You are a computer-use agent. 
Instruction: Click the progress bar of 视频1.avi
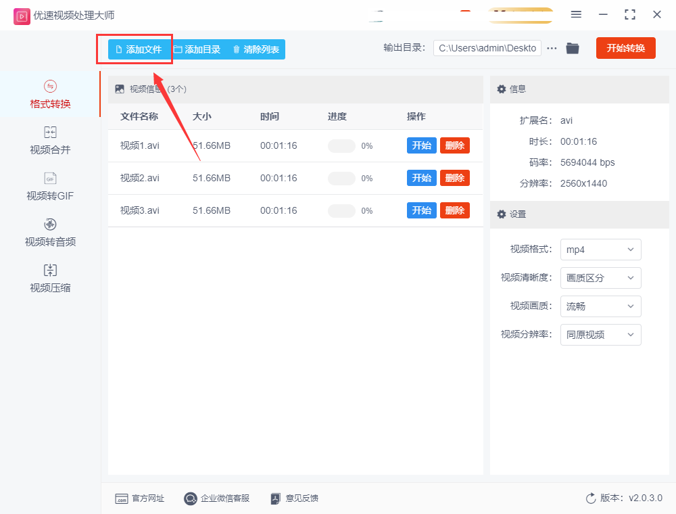[341, 145]
